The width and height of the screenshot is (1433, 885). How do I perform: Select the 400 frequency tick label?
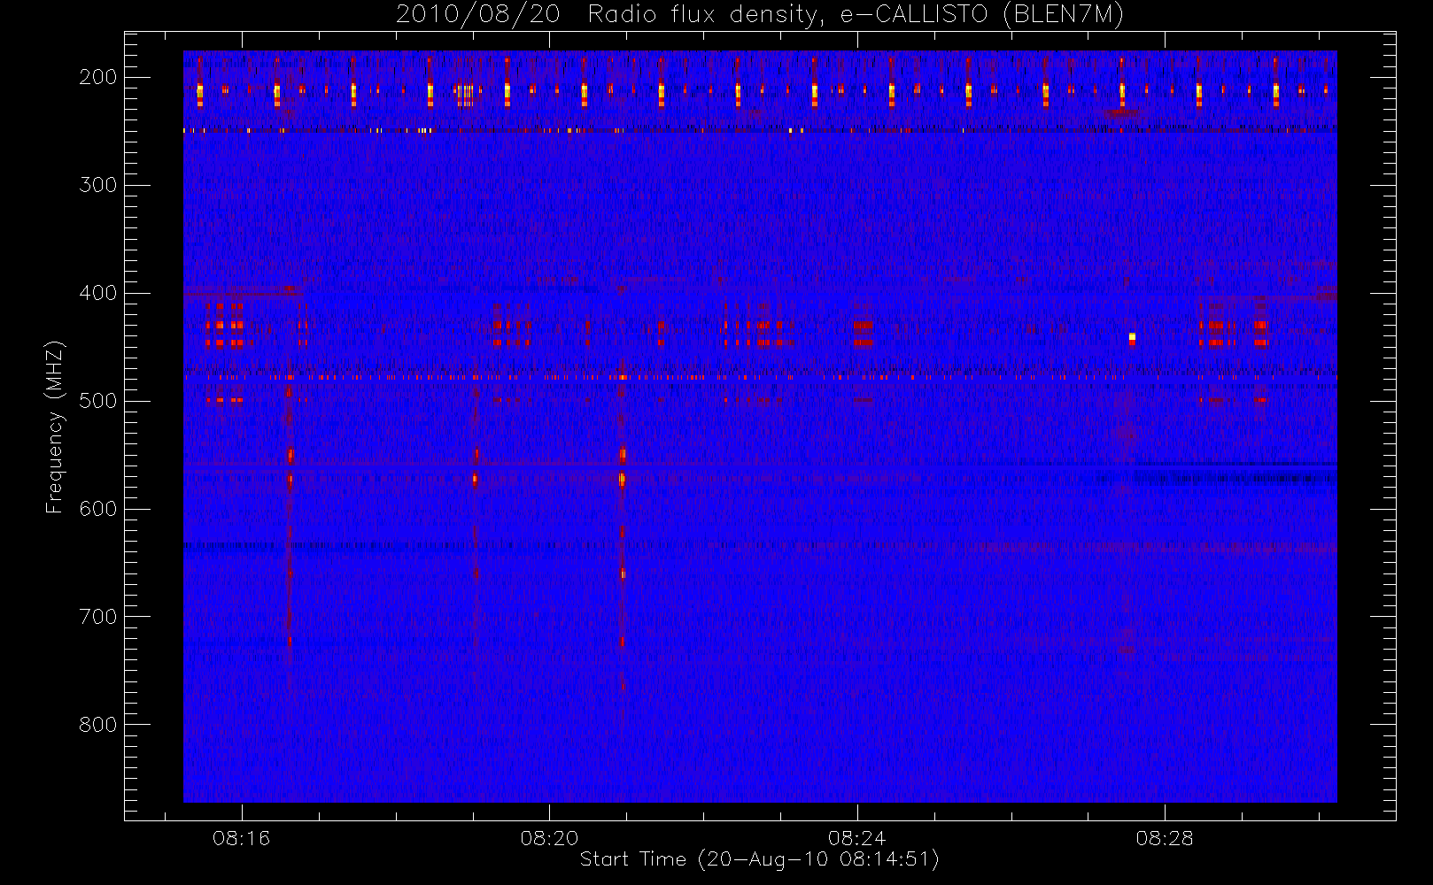pos(97,293)
